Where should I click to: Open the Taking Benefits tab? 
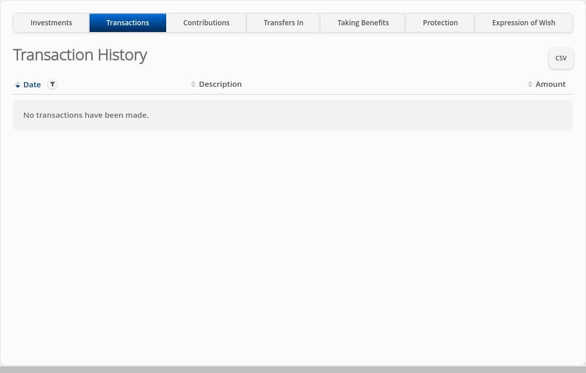tap(363, 23)
